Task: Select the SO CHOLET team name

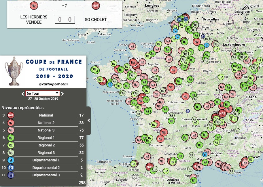Action: point(96,20)
